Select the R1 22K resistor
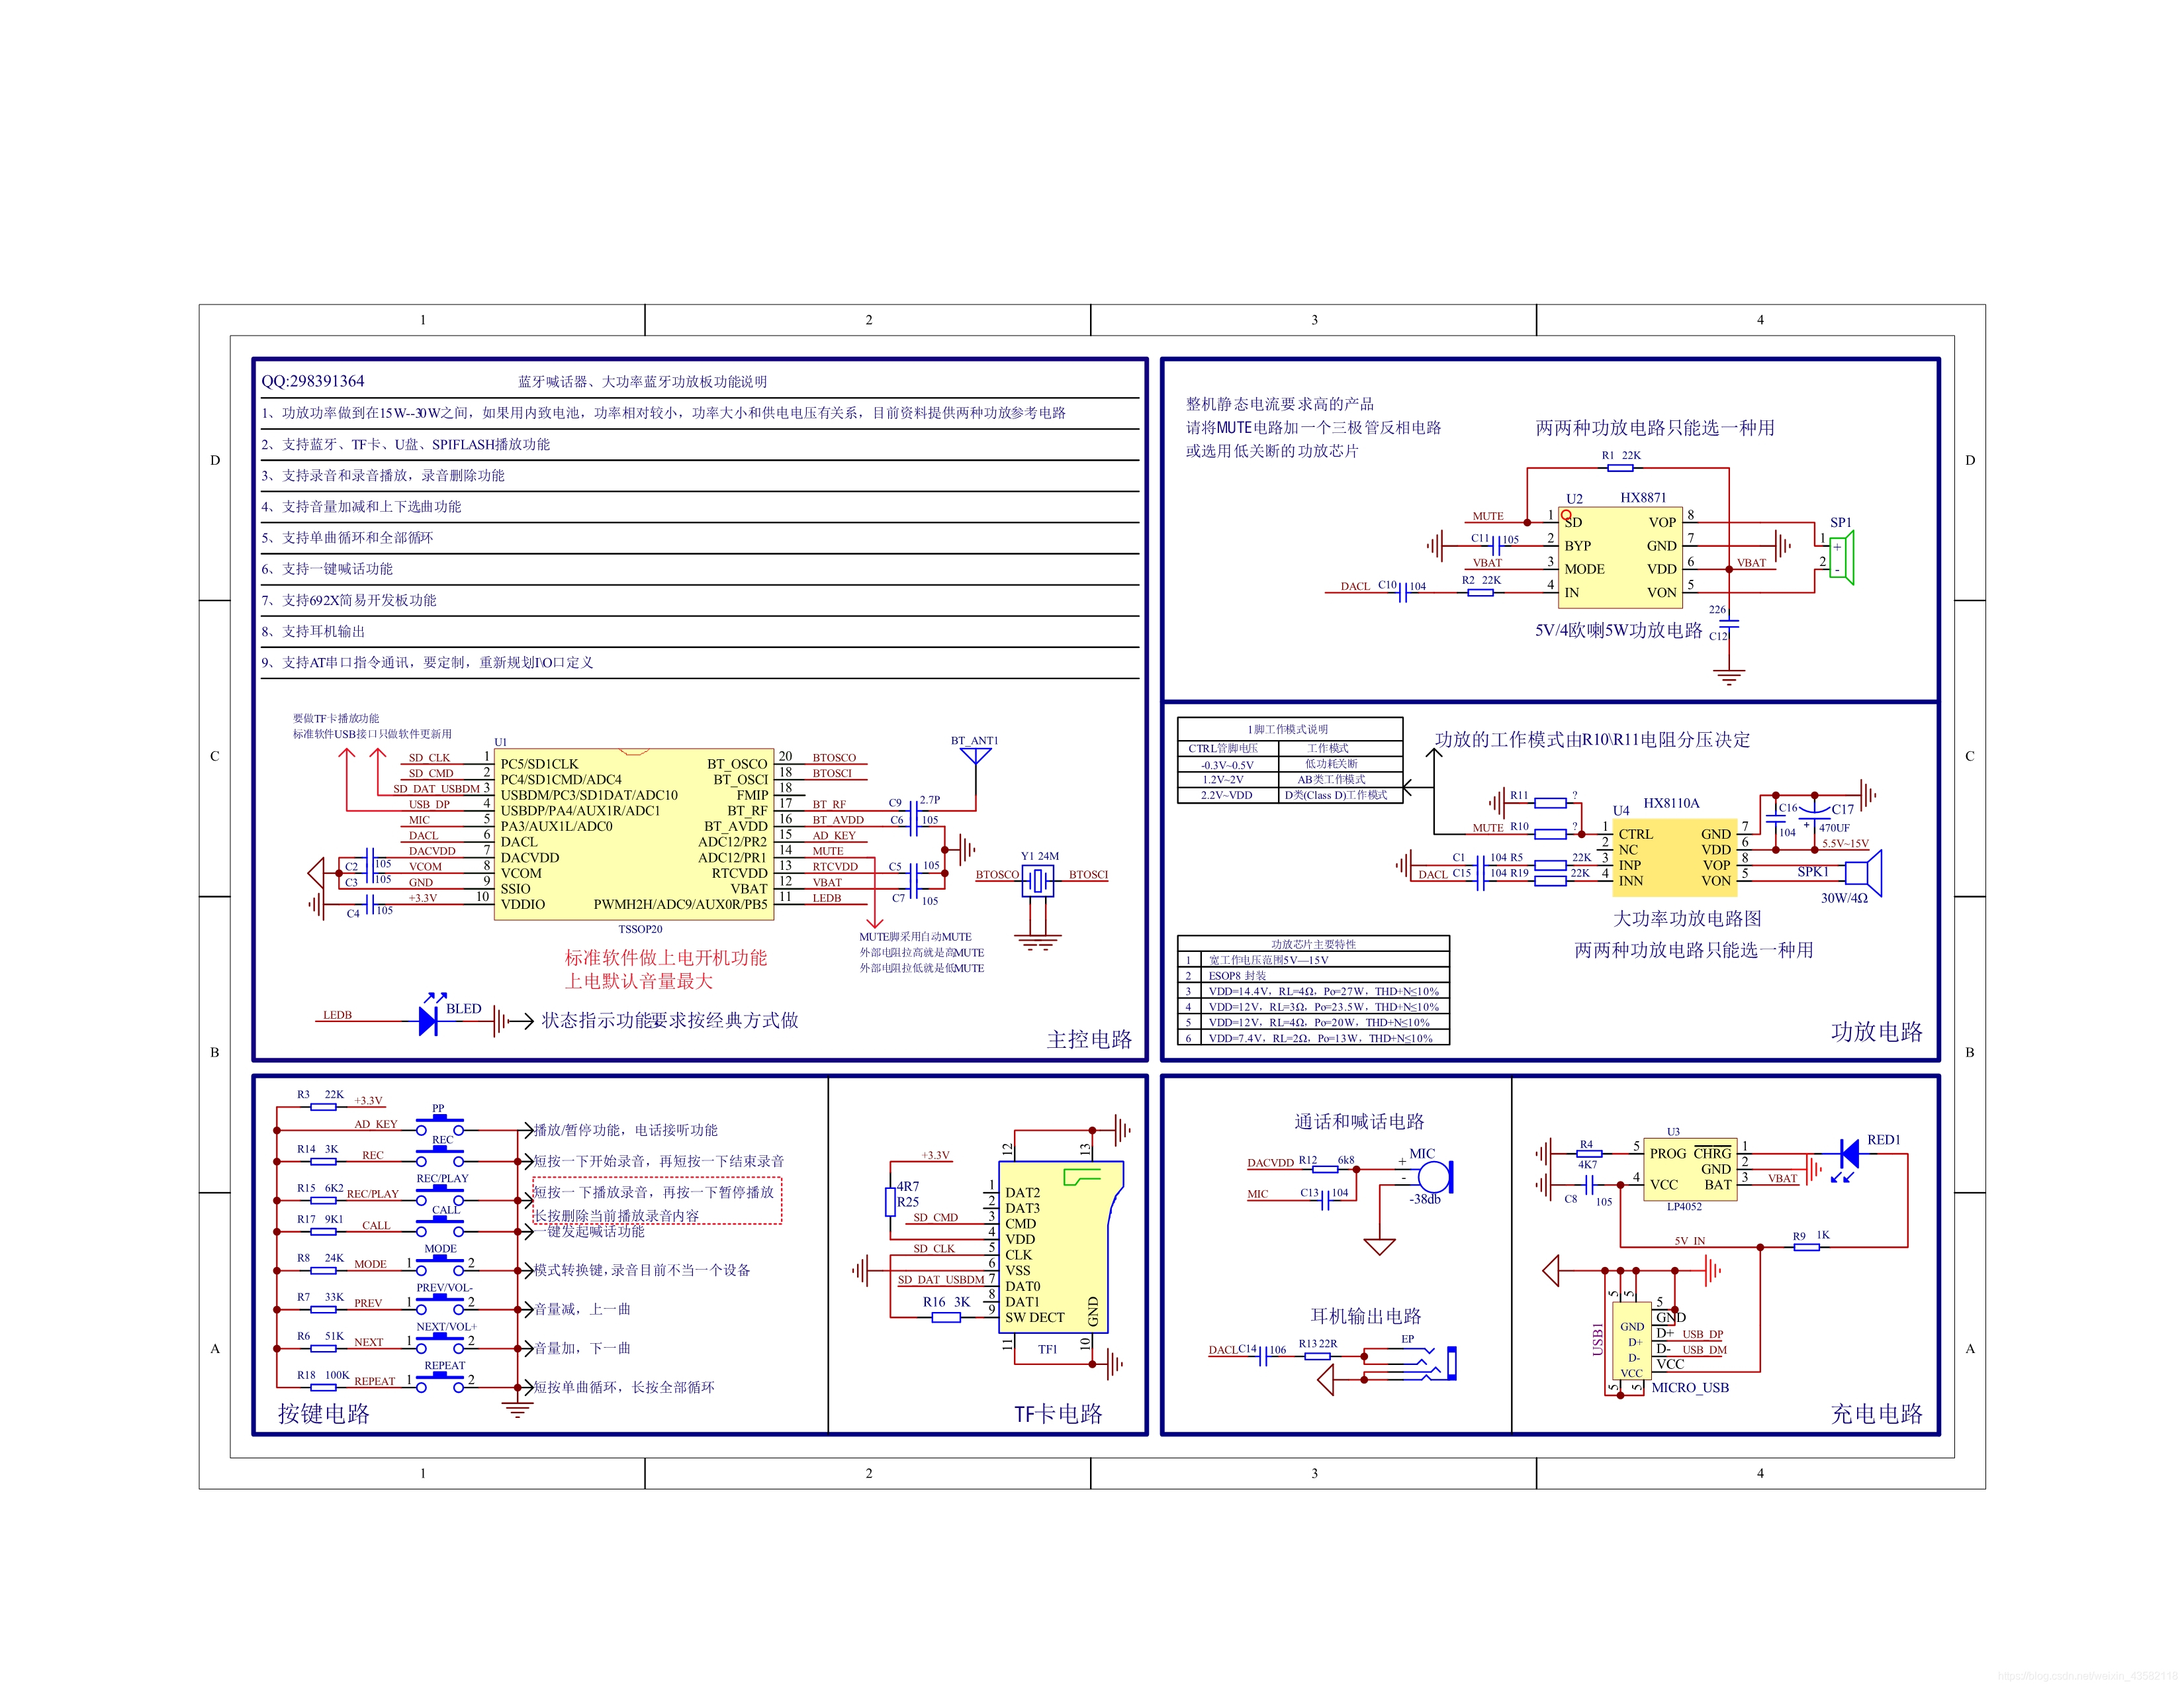 pos(1620,467)
